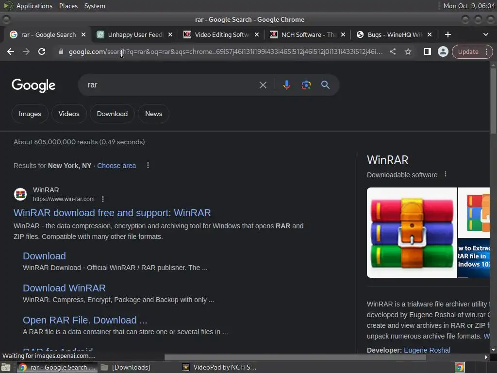Close the Bugs - WineHQ tab
Image resolution: width=497 pixels, height=373 pixels.
(x=430, y=34)
